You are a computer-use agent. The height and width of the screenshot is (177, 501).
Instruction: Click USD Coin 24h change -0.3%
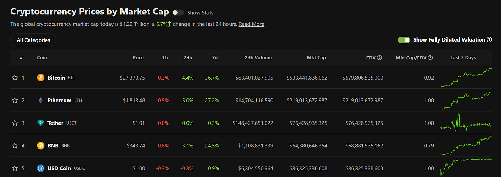pos(187,168)
